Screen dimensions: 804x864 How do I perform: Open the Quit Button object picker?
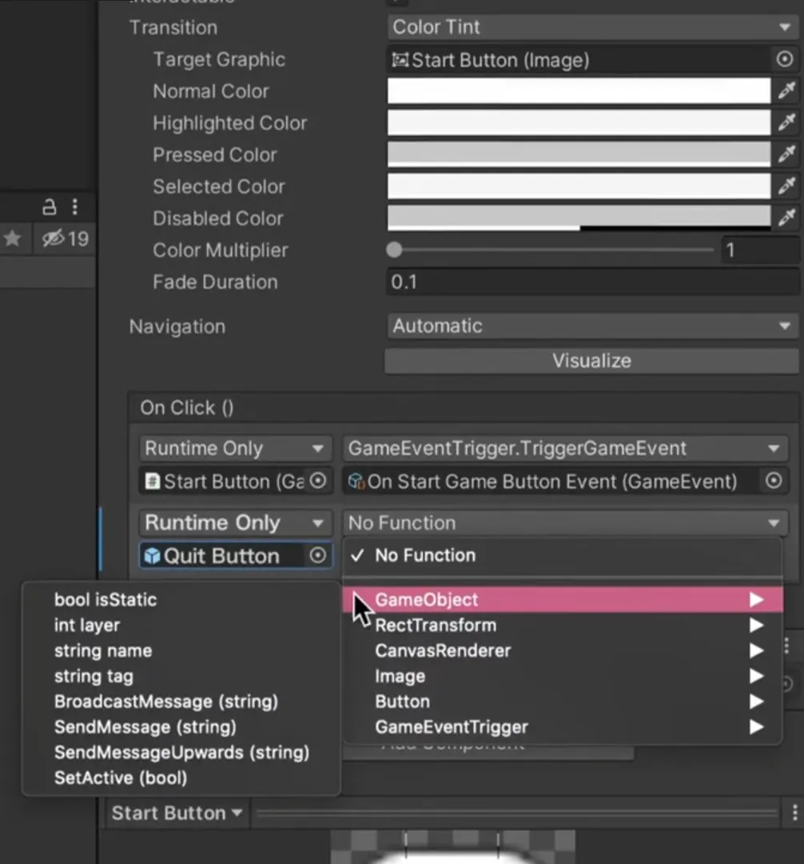click(x=319, y=555)
